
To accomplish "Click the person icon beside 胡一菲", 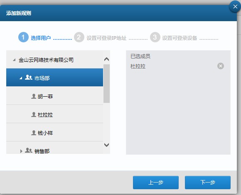I will [x=34, y=96].
